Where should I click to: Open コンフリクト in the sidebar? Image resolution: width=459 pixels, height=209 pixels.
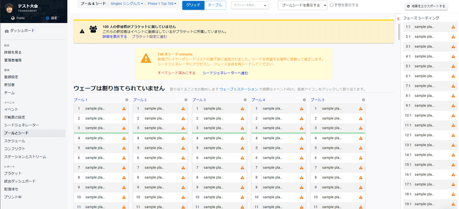pyautogui.click(x=15, y=149)
